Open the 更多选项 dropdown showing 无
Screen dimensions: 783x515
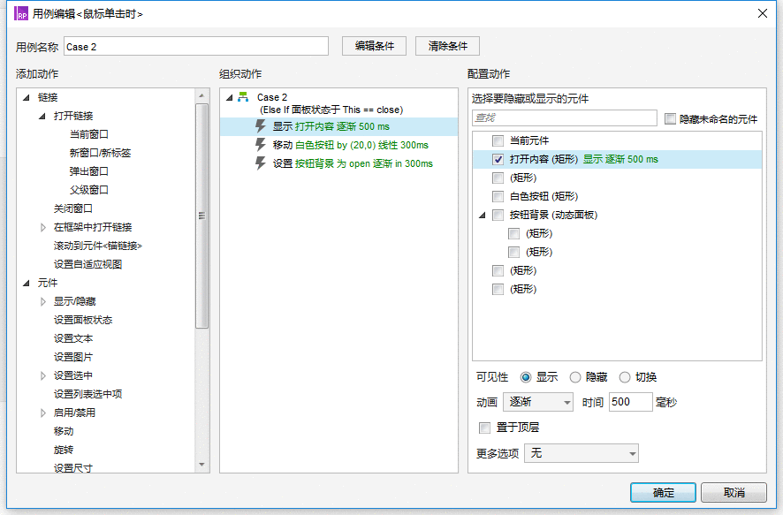click(581, 452)
